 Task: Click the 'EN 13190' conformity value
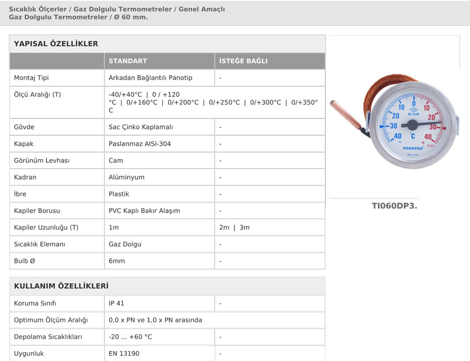coord(124,354)
